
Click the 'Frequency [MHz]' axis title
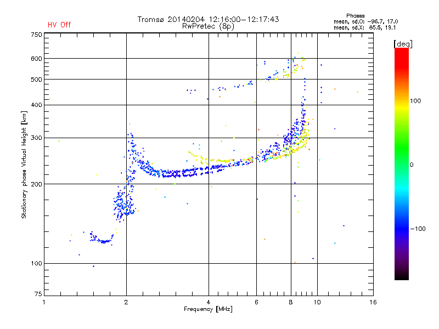[208, 309]
